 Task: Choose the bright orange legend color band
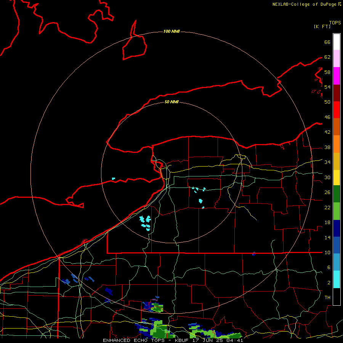(x=337, y=144)
